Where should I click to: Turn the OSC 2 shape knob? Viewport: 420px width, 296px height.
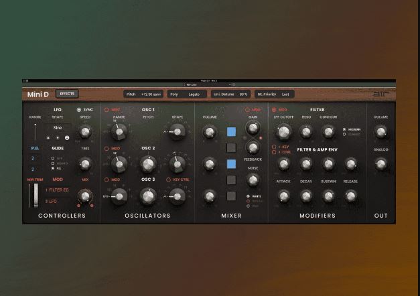(177, 164)
